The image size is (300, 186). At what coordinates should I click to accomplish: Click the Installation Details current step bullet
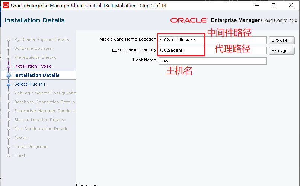click(8, 75)
